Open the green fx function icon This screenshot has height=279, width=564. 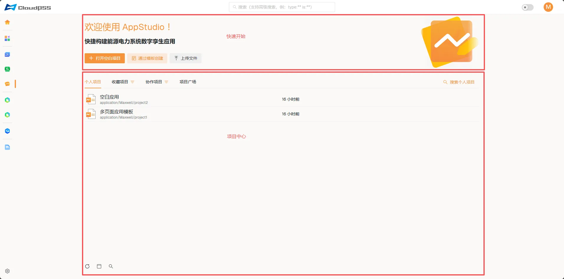7,69
